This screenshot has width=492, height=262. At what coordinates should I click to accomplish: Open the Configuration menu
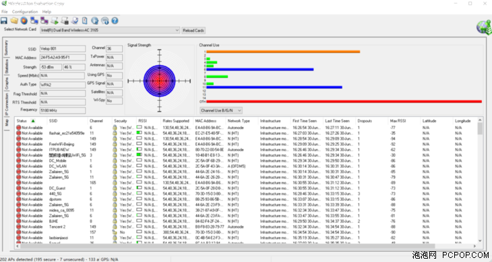(25, 11)
